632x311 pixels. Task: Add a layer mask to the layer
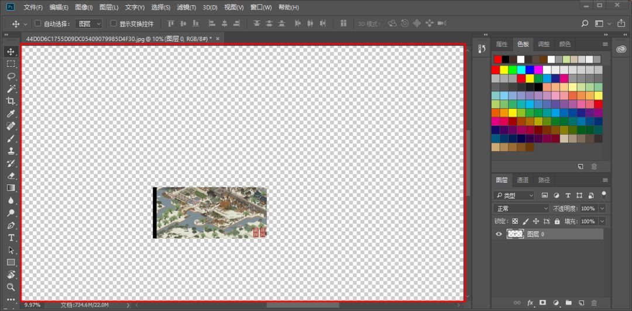pos(543,302)
